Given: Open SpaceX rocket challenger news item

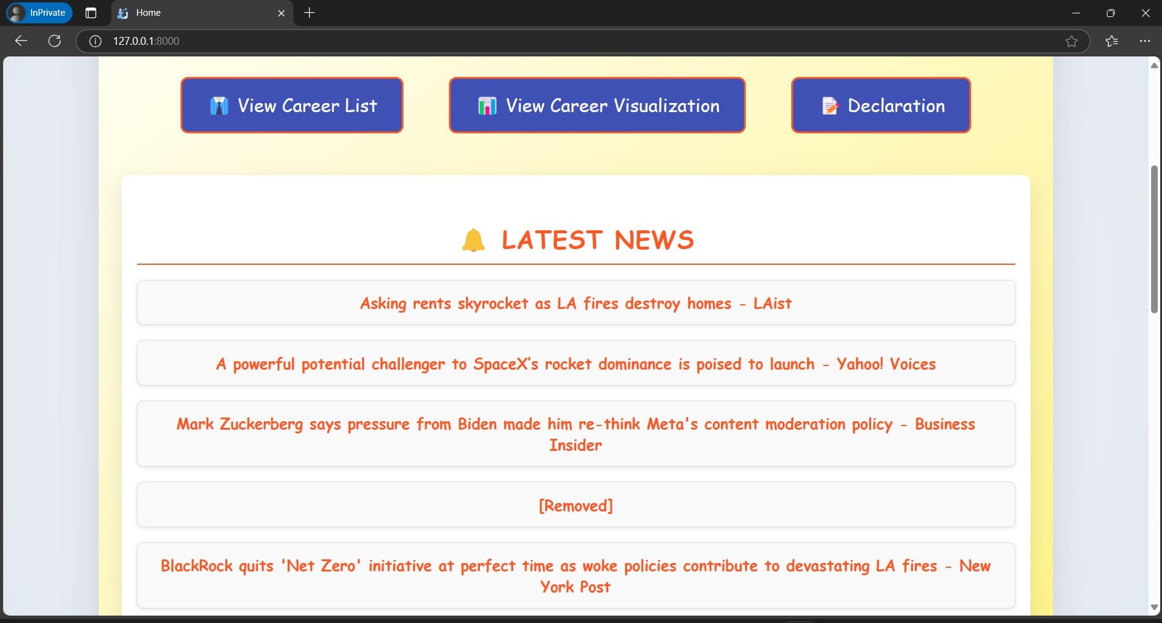Looking at the screenshot, I should pyautogui.click(x=576, y=364).
